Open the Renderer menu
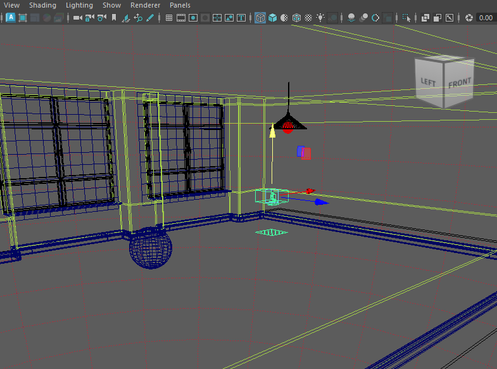This screenshot has height=369, width=497. [x=145, y=5]
